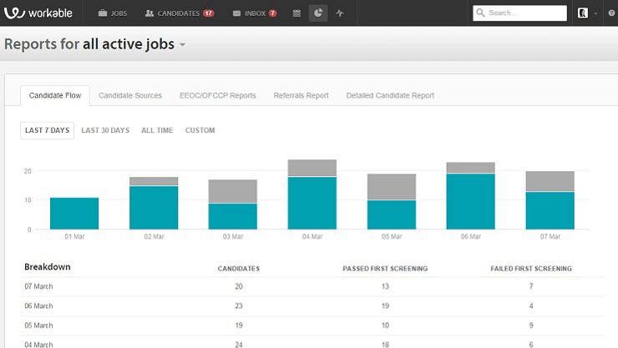Open the calendar icon in navbar

pos(296,13)
